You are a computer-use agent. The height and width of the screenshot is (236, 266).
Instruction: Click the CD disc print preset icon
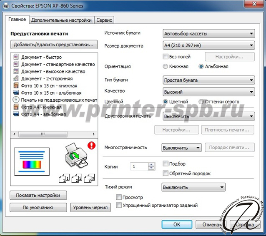click(x=16, y=100)
